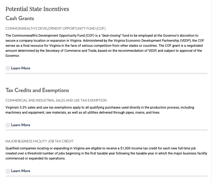Click the COF description paragraph
Image resolution: width=212 pixels, height=183 pixels.
(x=105, y=46)
